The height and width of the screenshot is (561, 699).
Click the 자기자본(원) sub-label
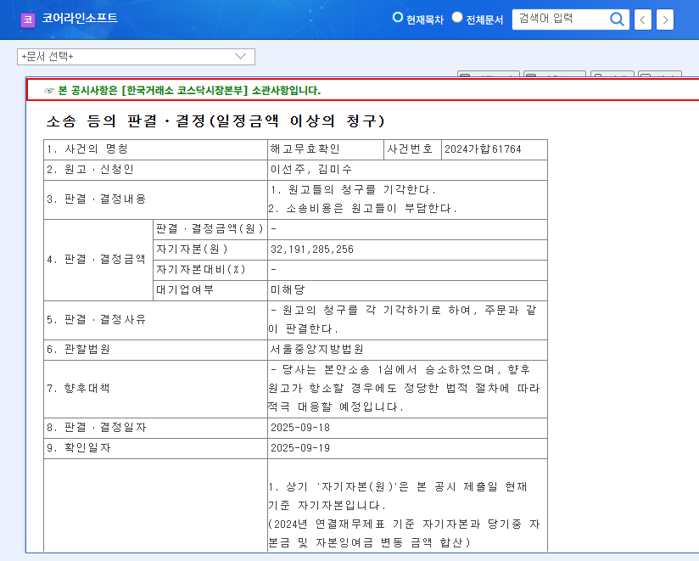click(x=192, y=250)
